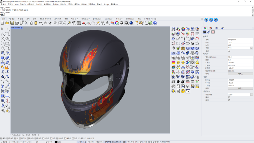Screen dimensions: 254x143
Task: Enable the 매듭점 osnap checkbox
Action: tap(65, 139)
